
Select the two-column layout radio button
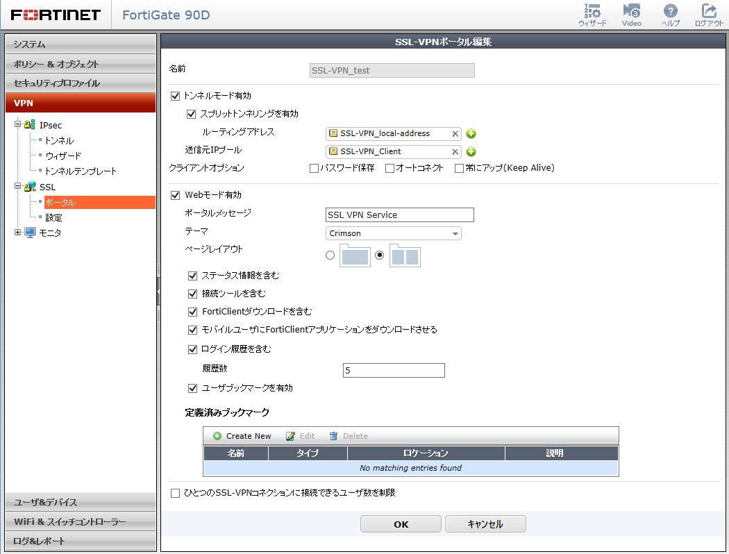[379, 255]
